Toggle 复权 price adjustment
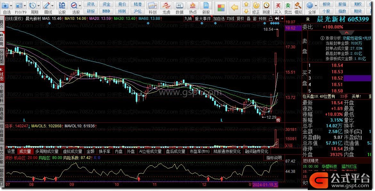The height and width of the screenshot is (191, 375). 240,19
